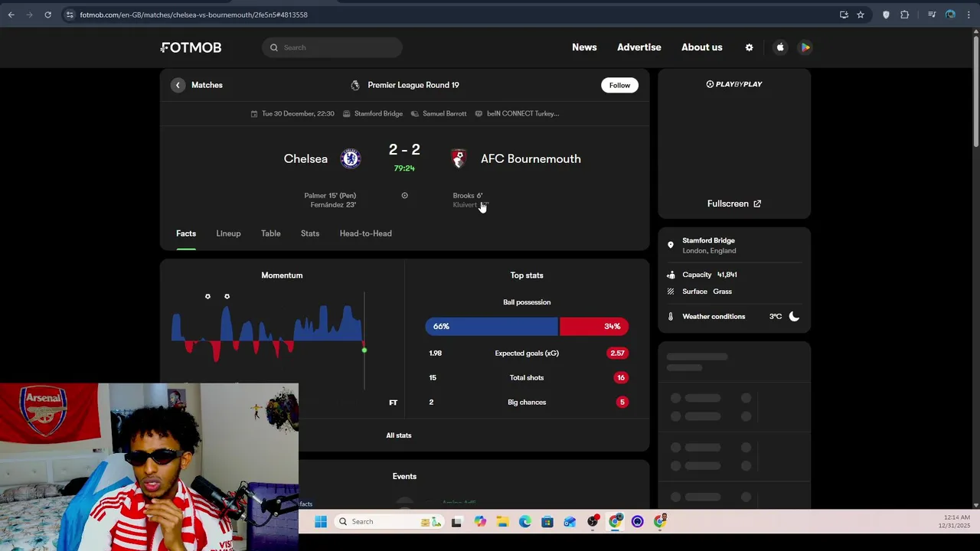Image resolution: width=980 pixels, height=551 pixels.
Task: Reload the page in browser
Action: [47, 15]
